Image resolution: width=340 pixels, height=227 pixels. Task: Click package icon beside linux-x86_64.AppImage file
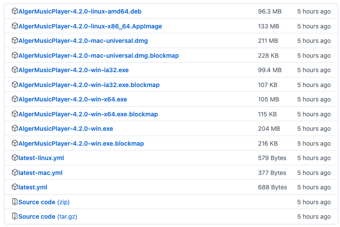(14, 26)
